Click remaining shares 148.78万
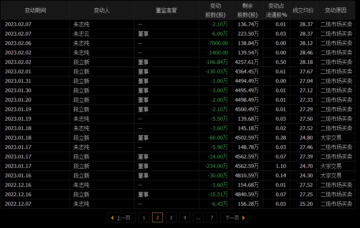The height and width of the screenshot is (228, 360). pos(248,147)
